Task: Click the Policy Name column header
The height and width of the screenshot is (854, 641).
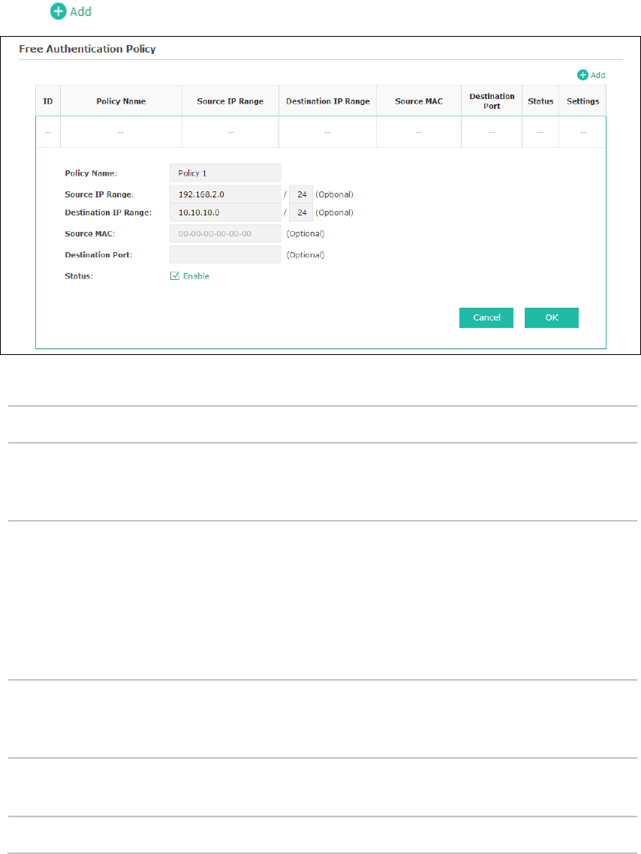Action: click(x=121, y=101)
